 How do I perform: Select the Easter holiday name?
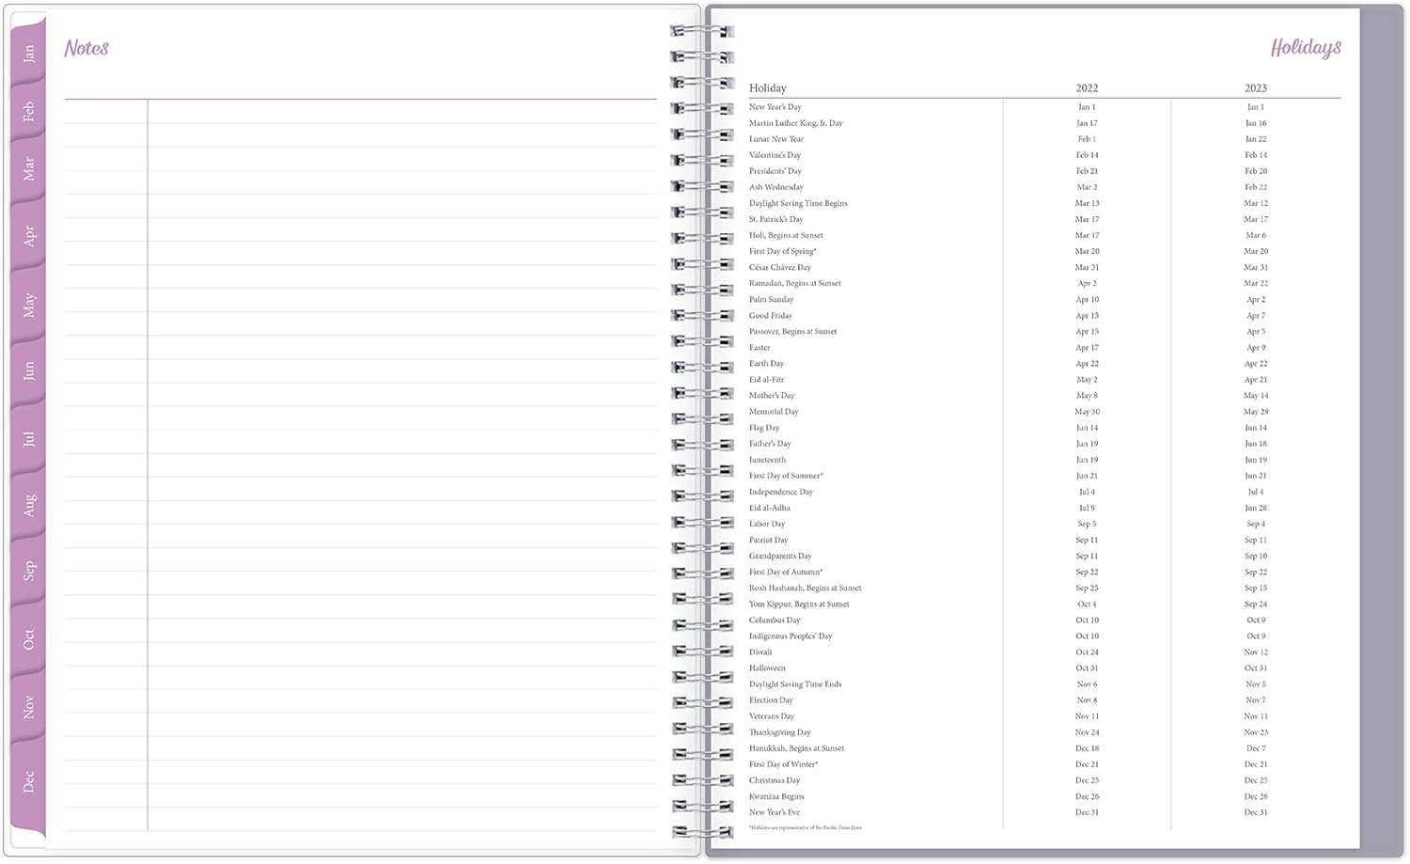tap(760, 347)
